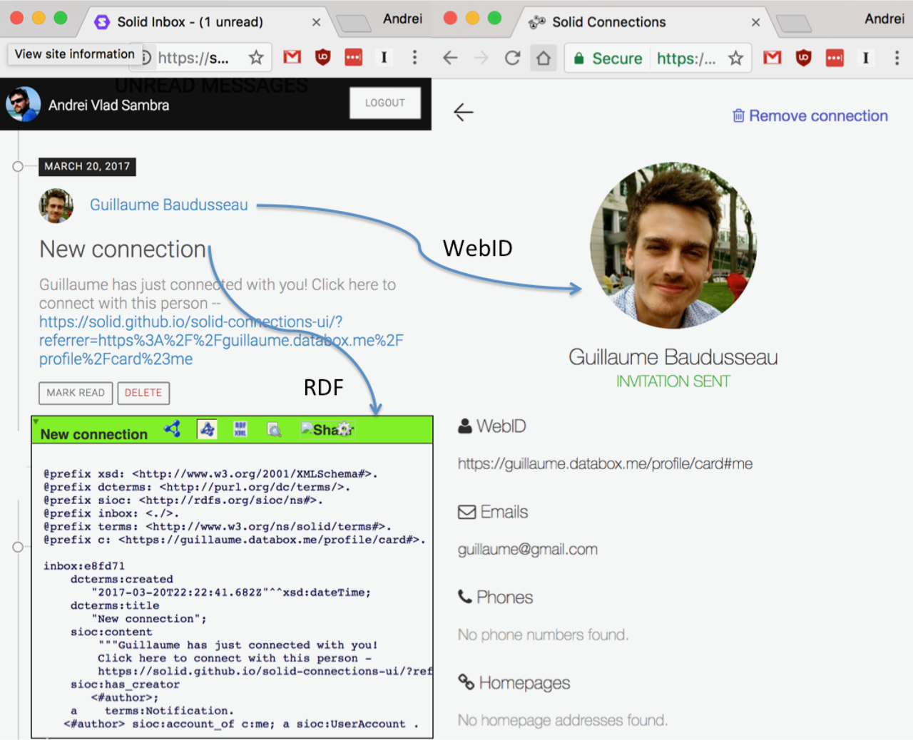
Task: Click the magnifier document icon in green bar
Action: coord(274,429)
